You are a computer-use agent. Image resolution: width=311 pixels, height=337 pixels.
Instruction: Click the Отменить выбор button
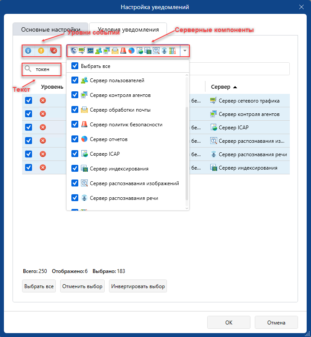point(82,286)
